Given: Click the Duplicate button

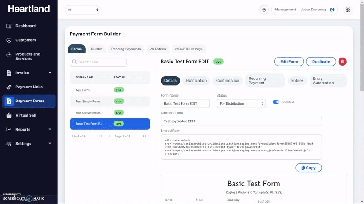Looking at the screenshot, I should point(321,62).
